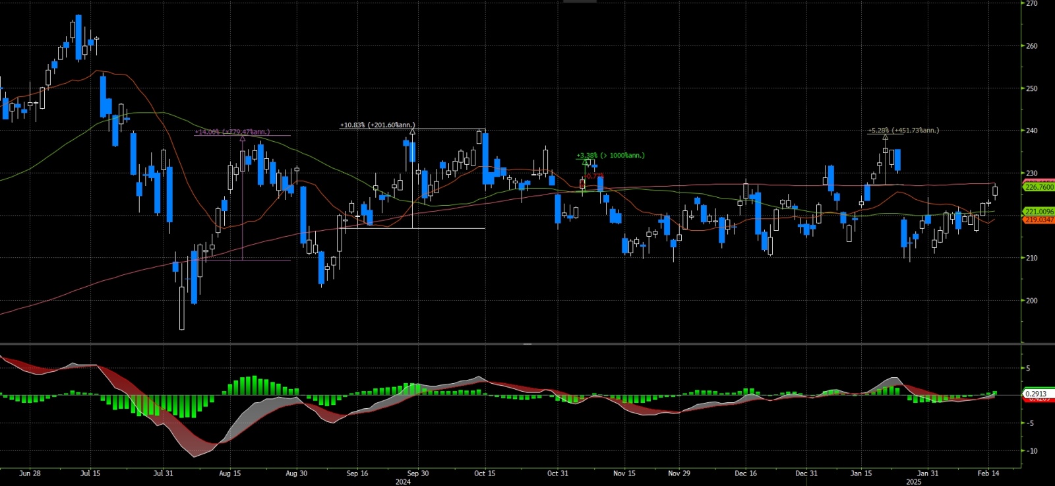1055x486 pixels.
Task: Click the grip handle at top center edge
Action: 580,1
